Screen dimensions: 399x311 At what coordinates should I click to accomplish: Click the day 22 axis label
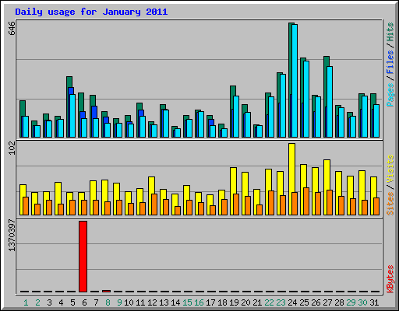click(269, 302)
